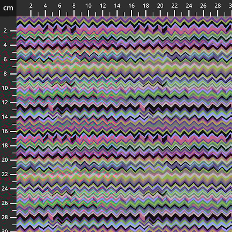Screen dimensions: 232x232
Task: Select the 8 mark on left ruler
Action: click(x=5, y=74)
